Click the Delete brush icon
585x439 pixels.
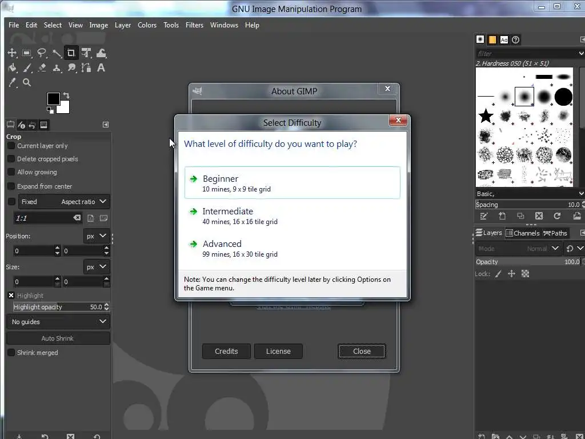click(539, 215)
